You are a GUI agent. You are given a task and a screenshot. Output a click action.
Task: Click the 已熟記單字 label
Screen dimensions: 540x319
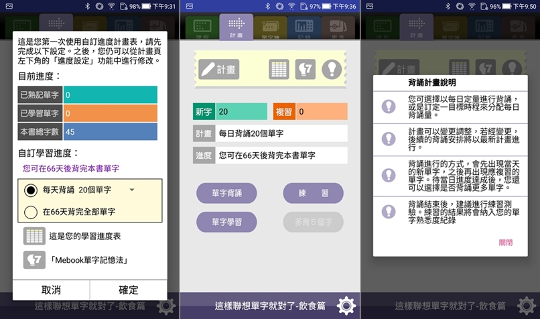coord(40,94)
